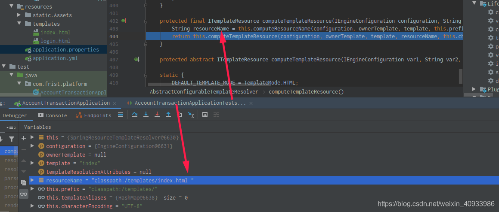This screenshot has height=212, width=499.
Task: Click the frames filter funnel icon
Action: 12,139
